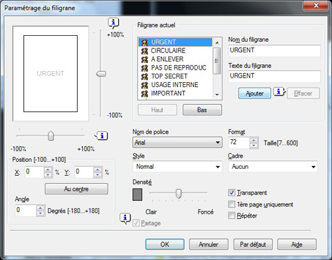Select URGENT text in the watermark list

pos(163,42)
